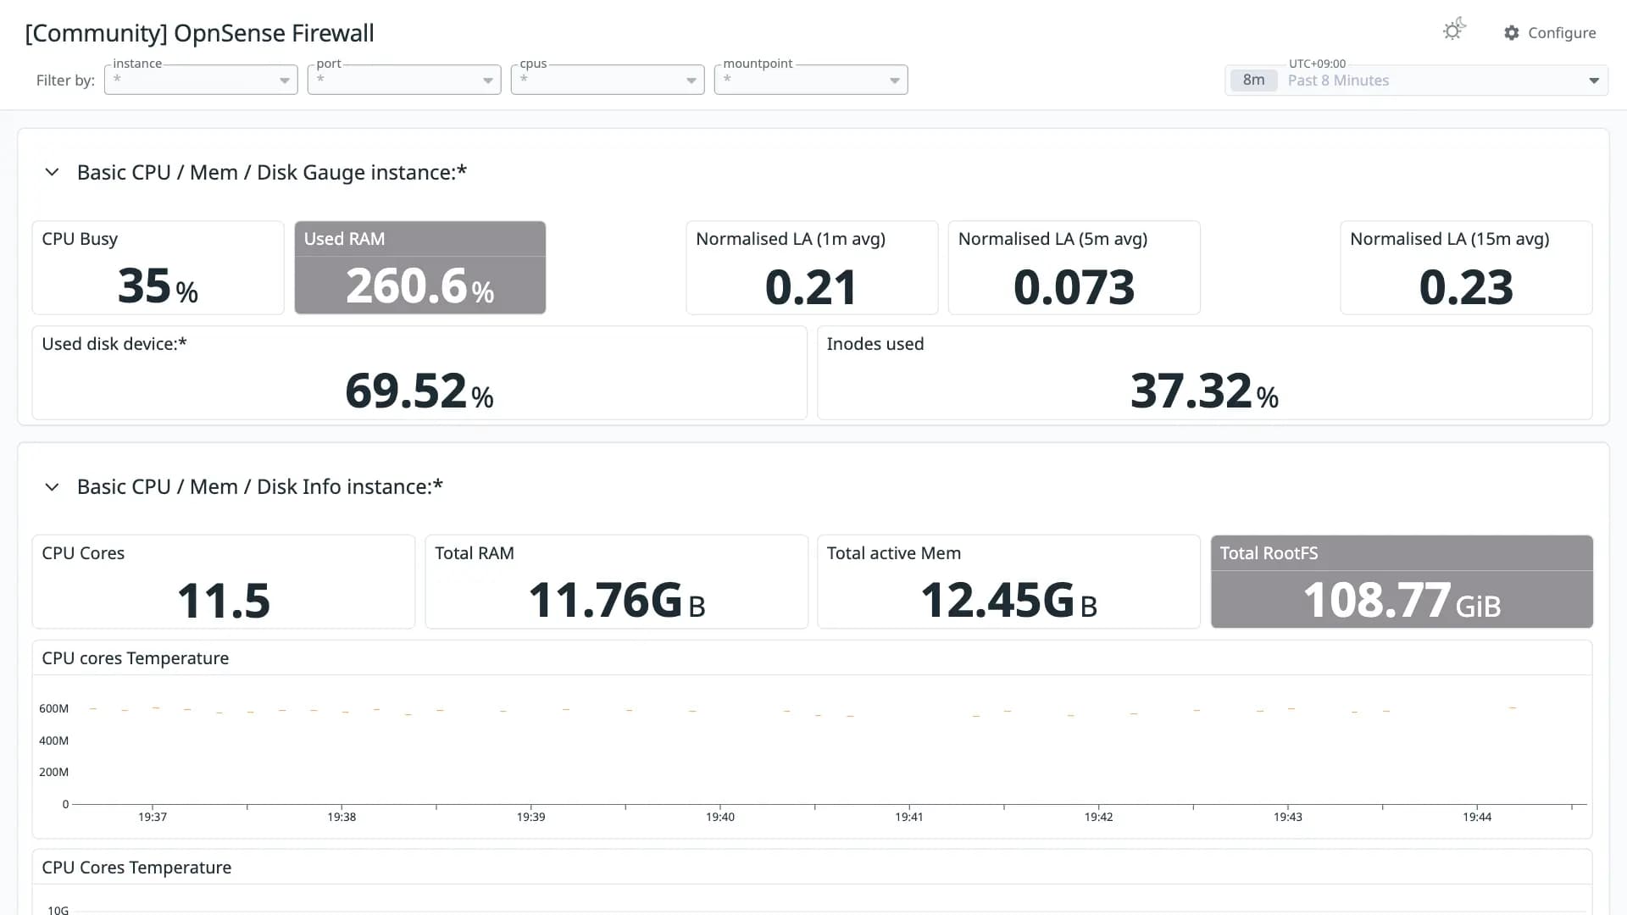Viewport: 1627px width, 915px height.
Task: Select the Used RAM 260.6% widget
Action: tap(419, 268)
